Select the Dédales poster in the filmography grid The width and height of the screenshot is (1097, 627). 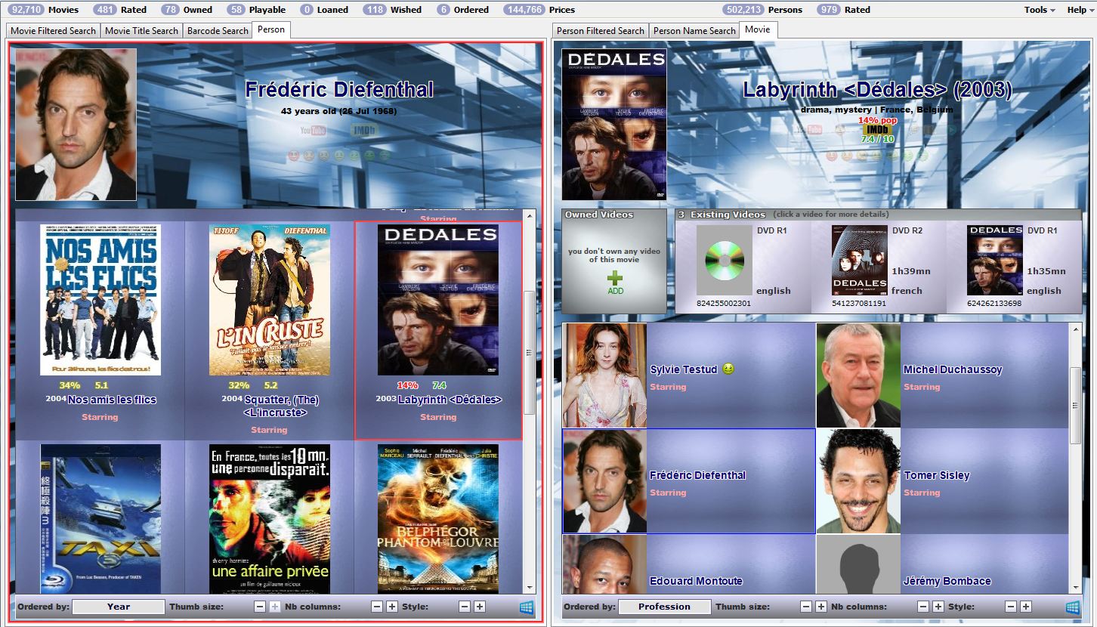click(x=438, y=300)
